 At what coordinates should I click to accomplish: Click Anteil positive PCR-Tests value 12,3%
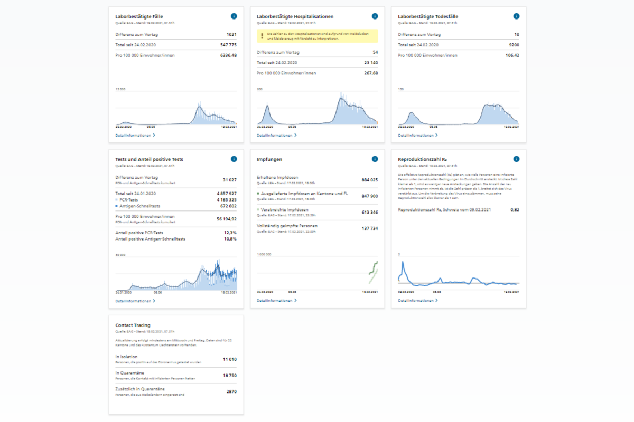pos(230,232)
